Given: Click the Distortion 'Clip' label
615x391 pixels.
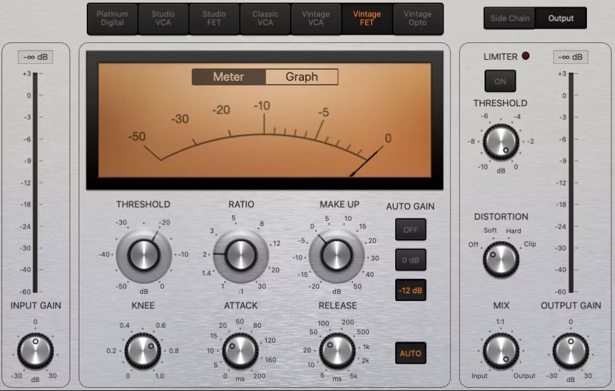Looking at the screenshot, I should coord(530,244).
